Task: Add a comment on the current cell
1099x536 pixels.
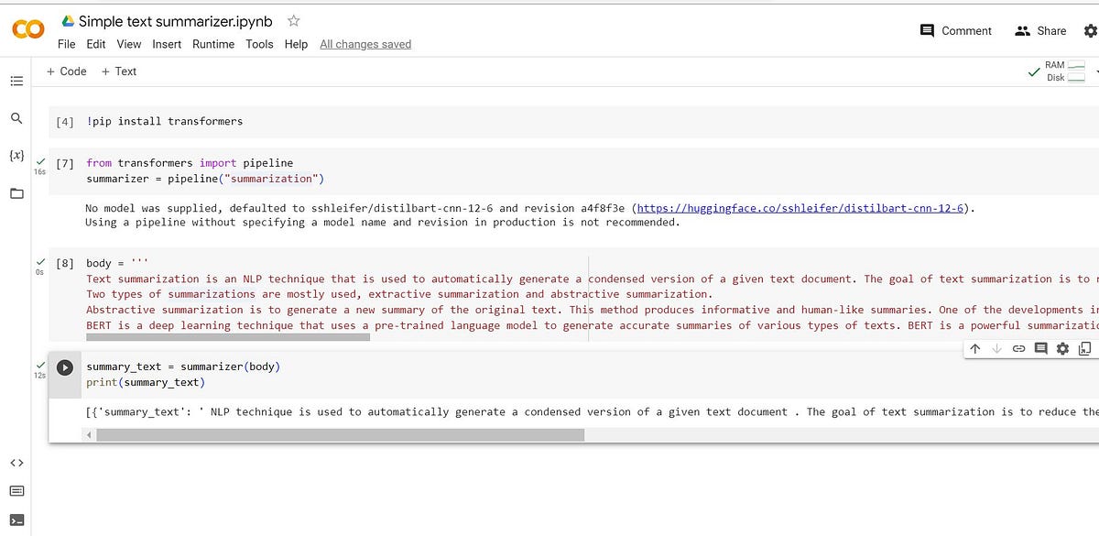Action: coord(1040,348)
